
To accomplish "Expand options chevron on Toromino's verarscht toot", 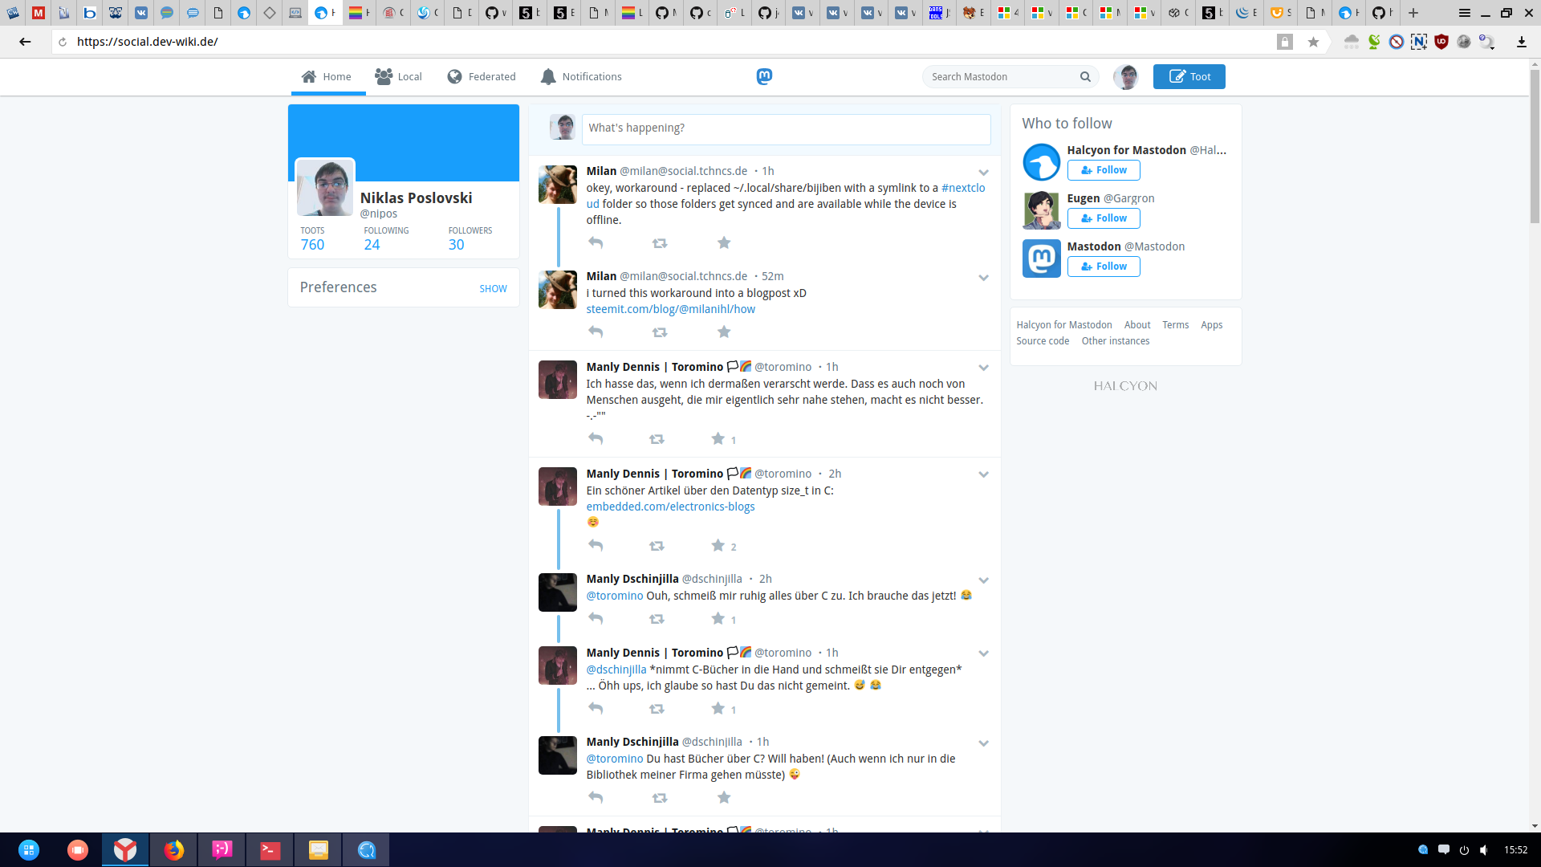I will coord(983,368).
